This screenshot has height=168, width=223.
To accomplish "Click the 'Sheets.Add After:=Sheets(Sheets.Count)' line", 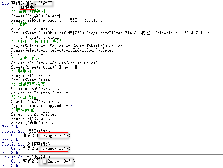I will tap(54, 63).
